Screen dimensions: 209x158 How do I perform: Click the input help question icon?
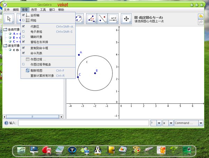6,123
